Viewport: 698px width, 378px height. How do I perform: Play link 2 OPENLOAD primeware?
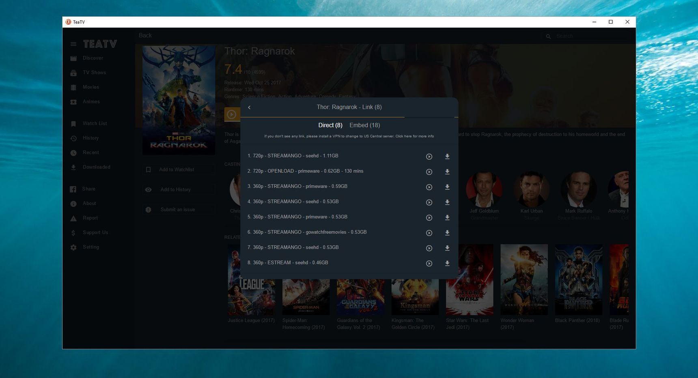click(x=429, y=172)
